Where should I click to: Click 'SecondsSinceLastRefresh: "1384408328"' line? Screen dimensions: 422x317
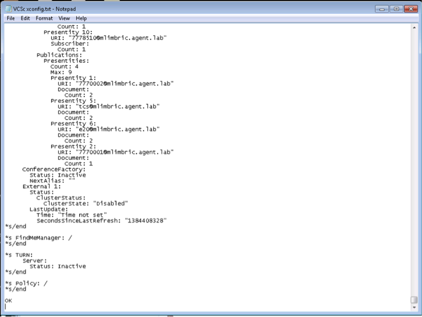[102, 220]
